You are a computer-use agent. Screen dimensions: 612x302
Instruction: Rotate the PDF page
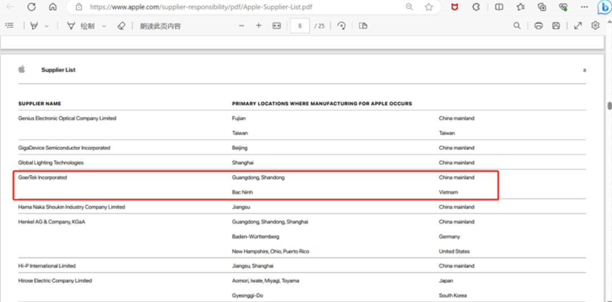click(x=341, y=26)
